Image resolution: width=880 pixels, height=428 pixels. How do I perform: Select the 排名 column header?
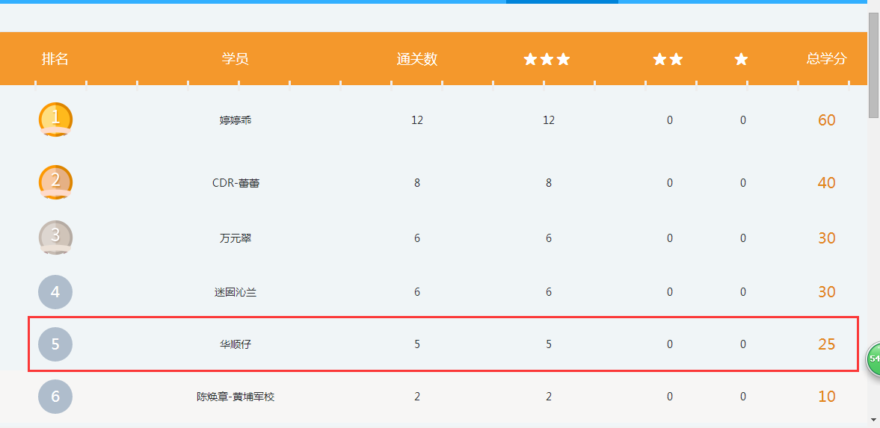[55, 59]
